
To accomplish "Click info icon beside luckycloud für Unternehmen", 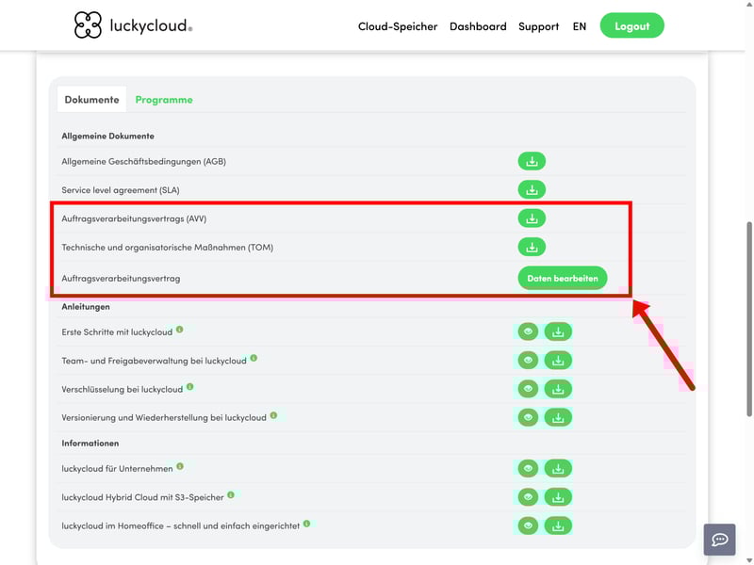I will click(180, 466).
